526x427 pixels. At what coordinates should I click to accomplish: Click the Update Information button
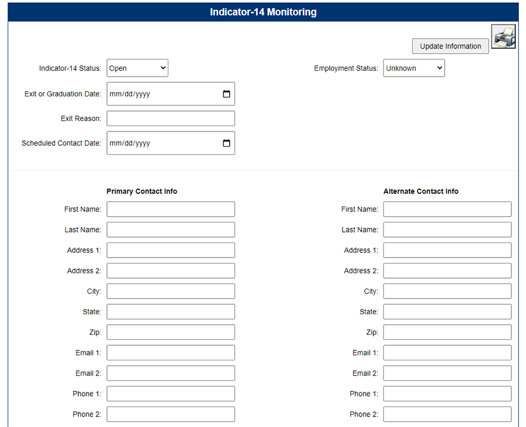450,46
